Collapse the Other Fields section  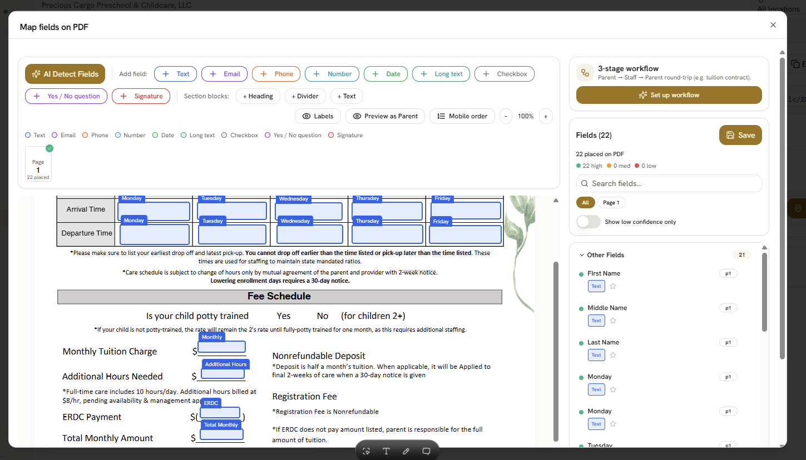pos(582,255)
